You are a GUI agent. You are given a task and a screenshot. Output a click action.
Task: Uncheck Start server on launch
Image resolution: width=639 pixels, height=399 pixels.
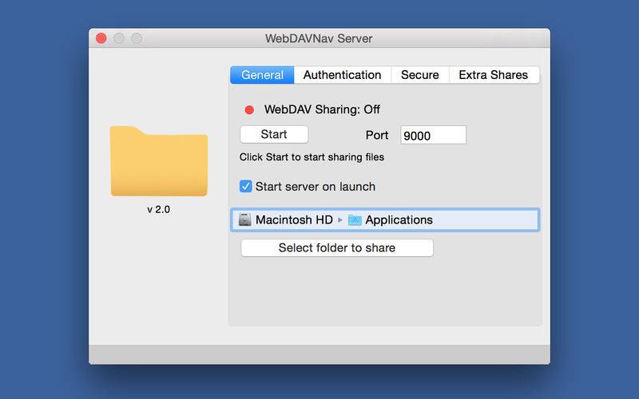pos(245,187)
